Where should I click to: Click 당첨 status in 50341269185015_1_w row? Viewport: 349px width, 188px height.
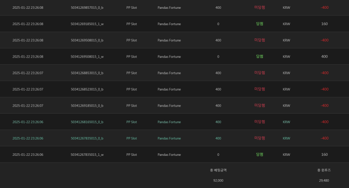[260, 24]
